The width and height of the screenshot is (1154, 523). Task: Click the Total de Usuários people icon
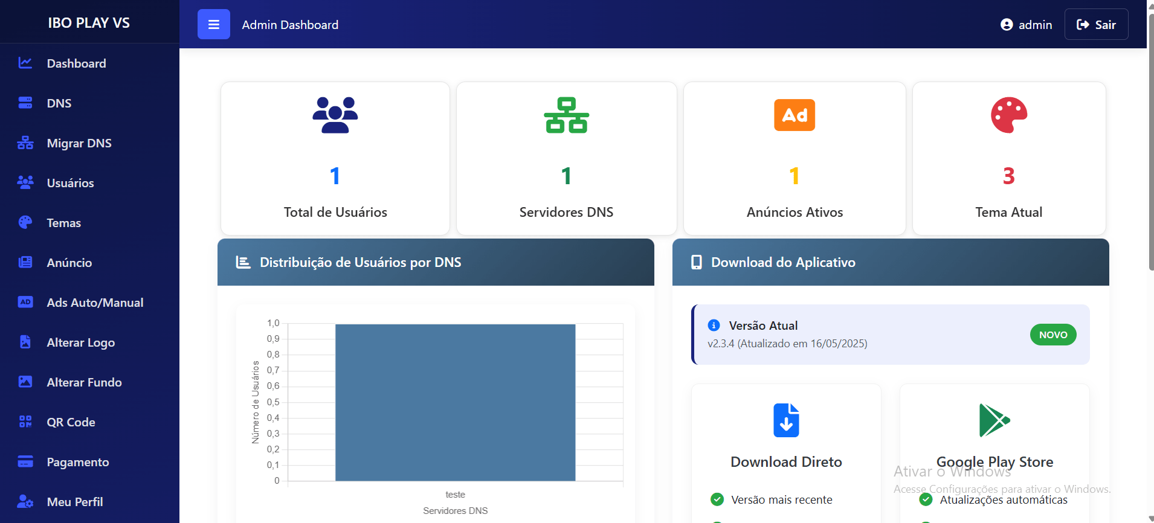pyautogui.click(x=335, y=115)
